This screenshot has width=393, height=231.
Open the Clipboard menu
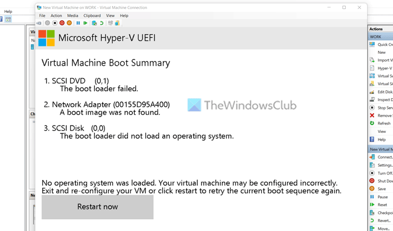pos(92,16)
